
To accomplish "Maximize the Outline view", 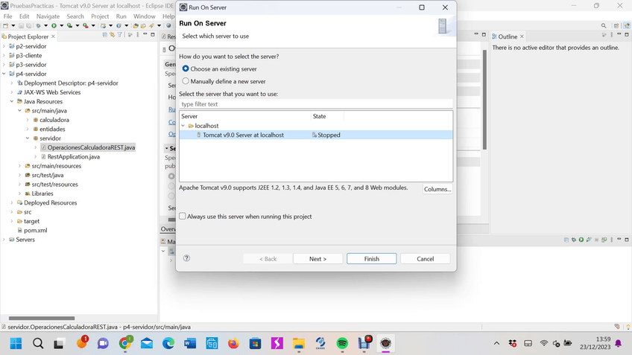I will (627, 35).
